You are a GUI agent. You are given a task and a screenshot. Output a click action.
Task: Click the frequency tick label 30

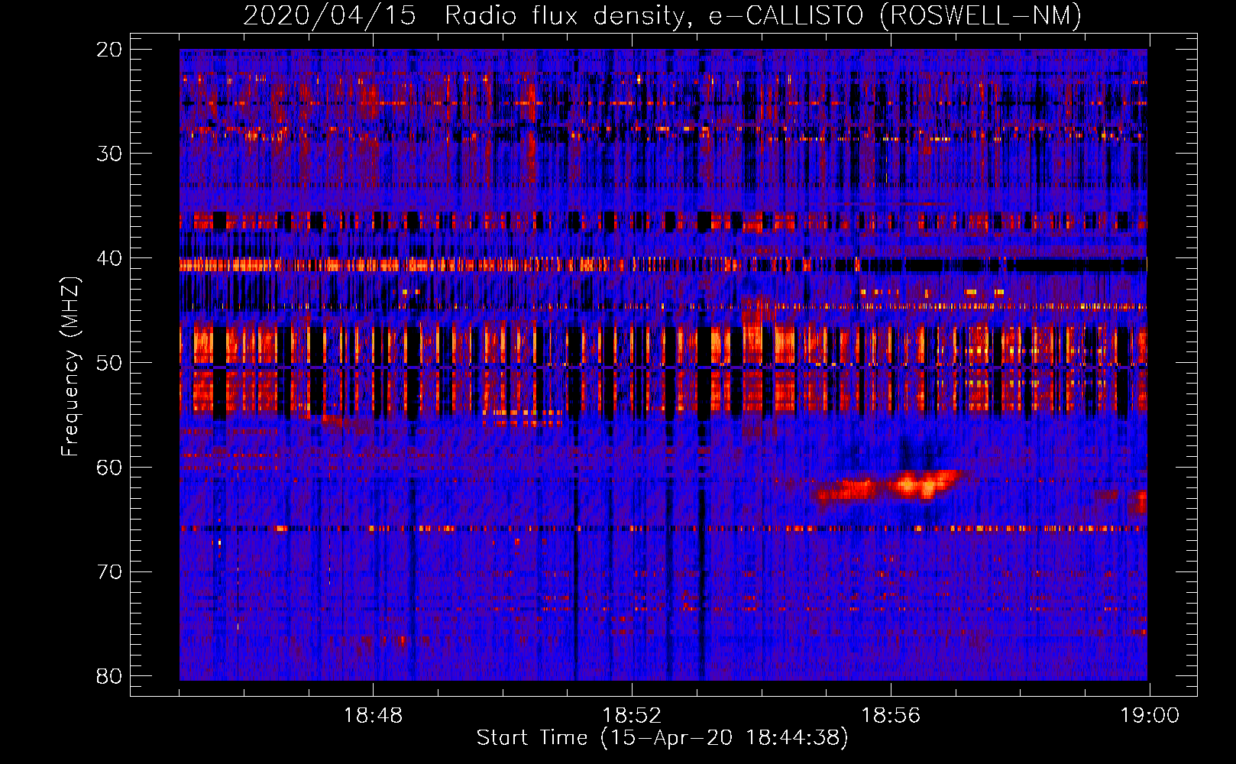point(109,154)
